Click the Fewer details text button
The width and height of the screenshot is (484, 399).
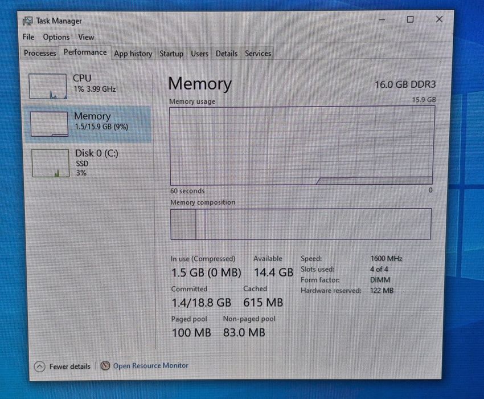tap(70, 367)
